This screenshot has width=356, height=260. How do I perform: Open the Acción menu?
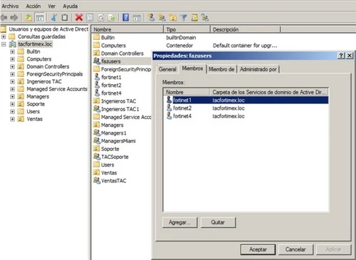coord(33,6)
